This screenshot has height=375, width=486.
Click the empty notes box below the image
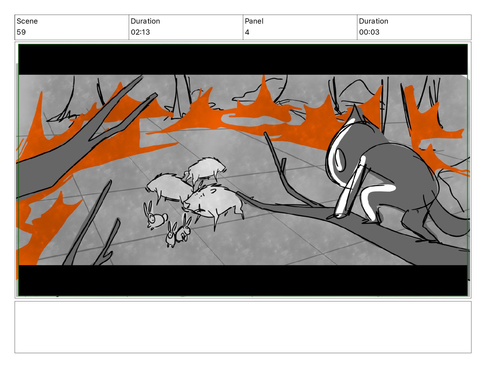[243, 327]
